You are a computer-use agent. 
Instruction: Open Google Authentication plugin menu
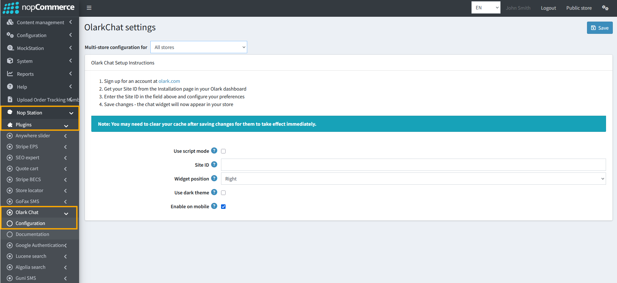[x=39, y=245]
